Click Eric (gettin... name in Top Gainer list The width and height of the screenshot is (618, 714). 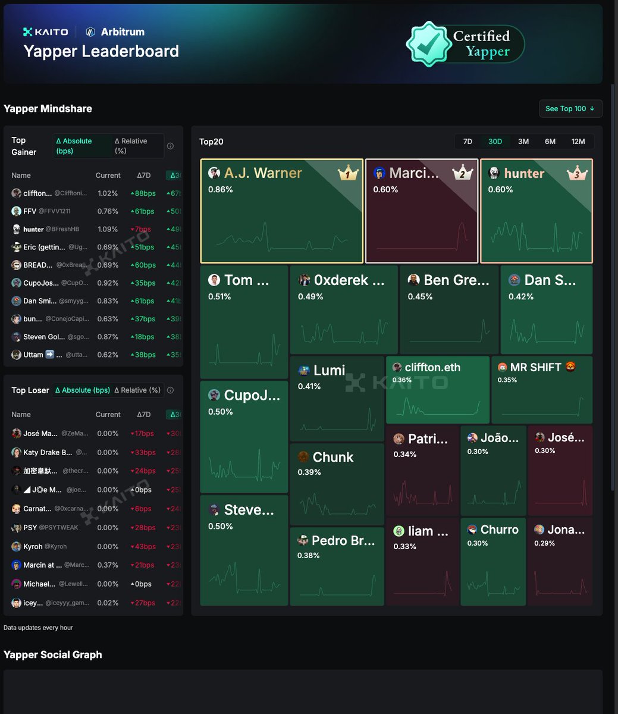[45, 247]
